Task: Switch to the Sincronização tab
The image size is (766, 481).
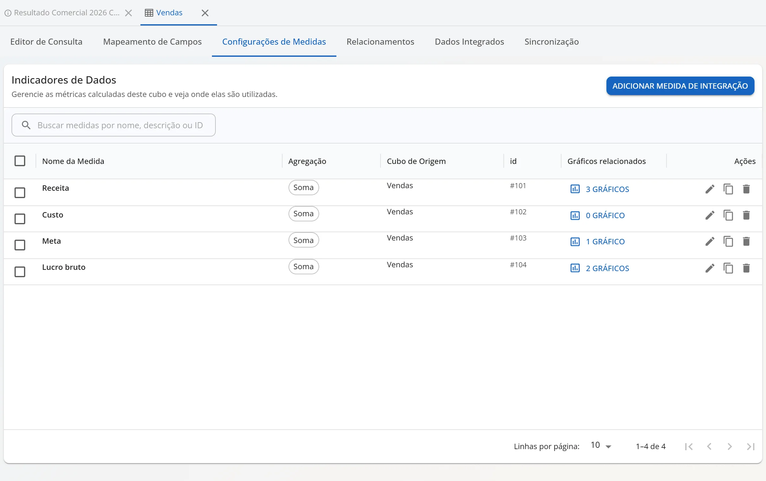Action: click(552, 42)
